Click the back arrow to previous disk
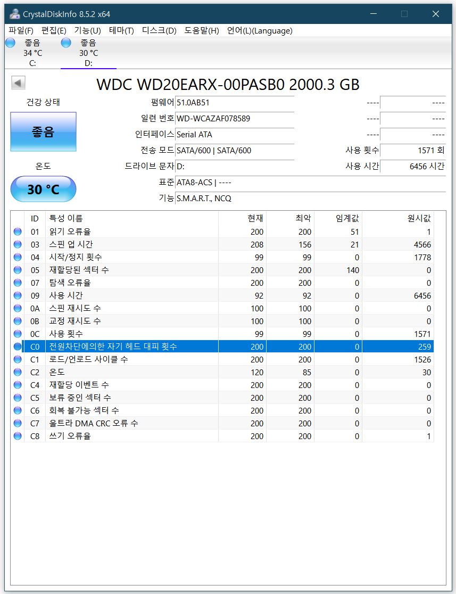The image size is (456, 594). 18,82
